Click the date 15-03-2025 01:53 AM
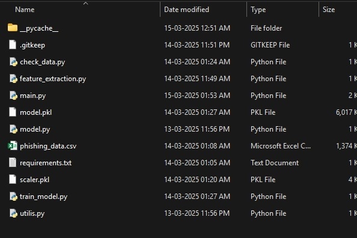This screenshot has width=357, height=238. pos(197,96)
